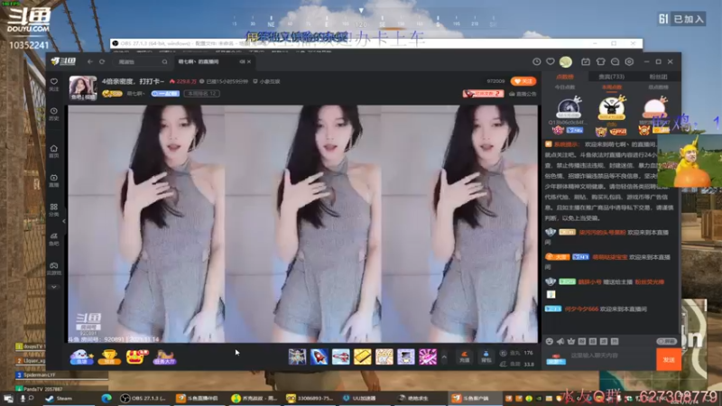This screenshot has width=722, height=406.
Task: Click the orange Follow button
Action: pyautogui.click(x=523, y=81)
